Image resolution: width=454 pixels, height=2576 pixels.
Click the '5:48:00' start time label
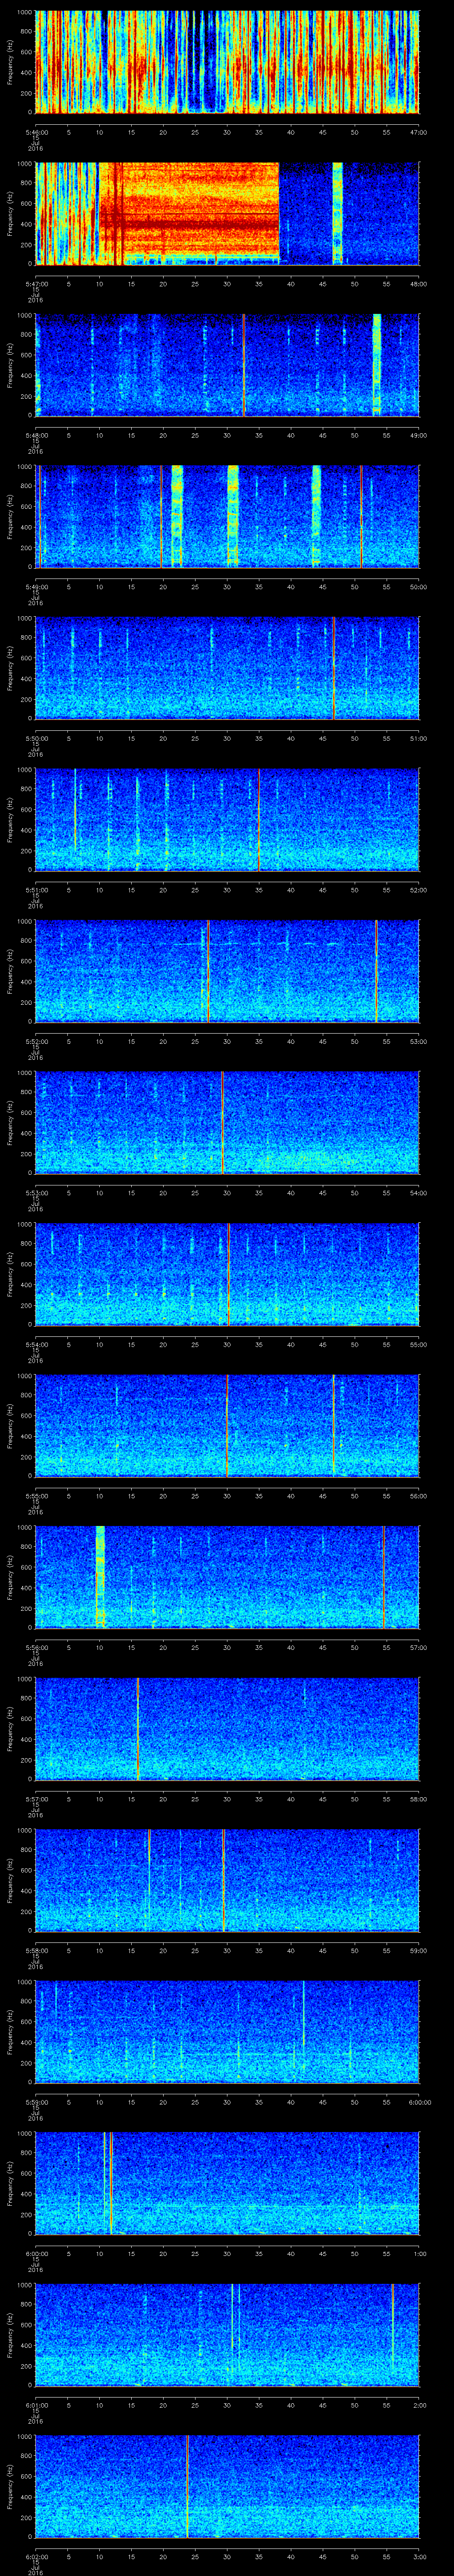36,435
